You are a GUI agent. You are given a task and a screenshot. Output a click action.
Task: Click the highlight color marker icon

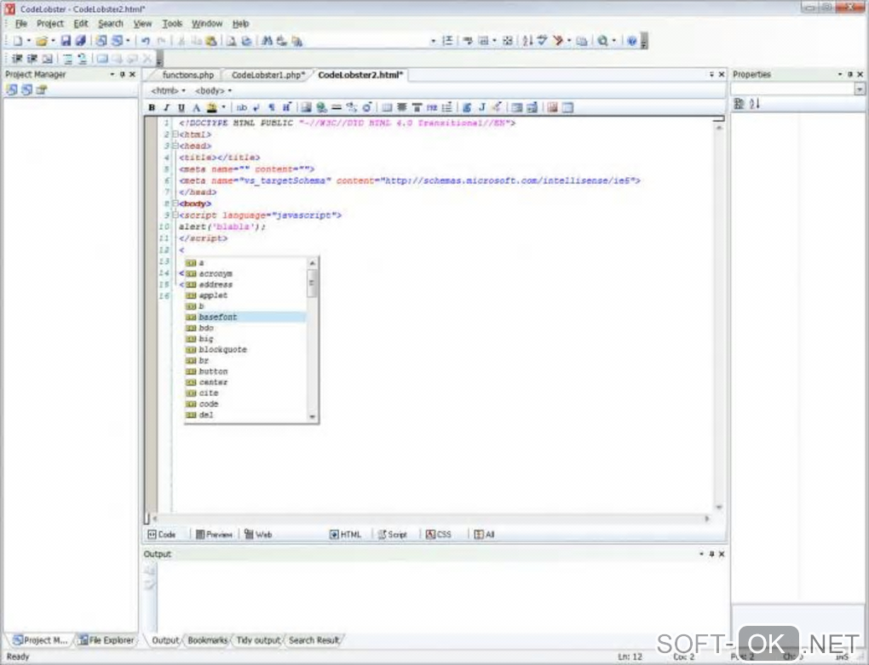(211, 107)
